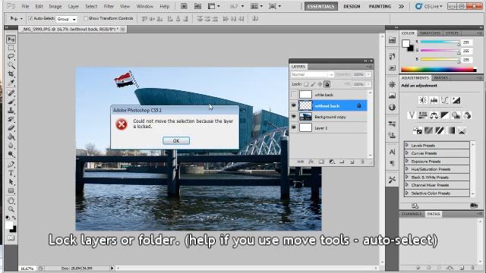Select the Background copy layer thumbnail
Viewport: 486px width, 273px height.
click(305, 117)
